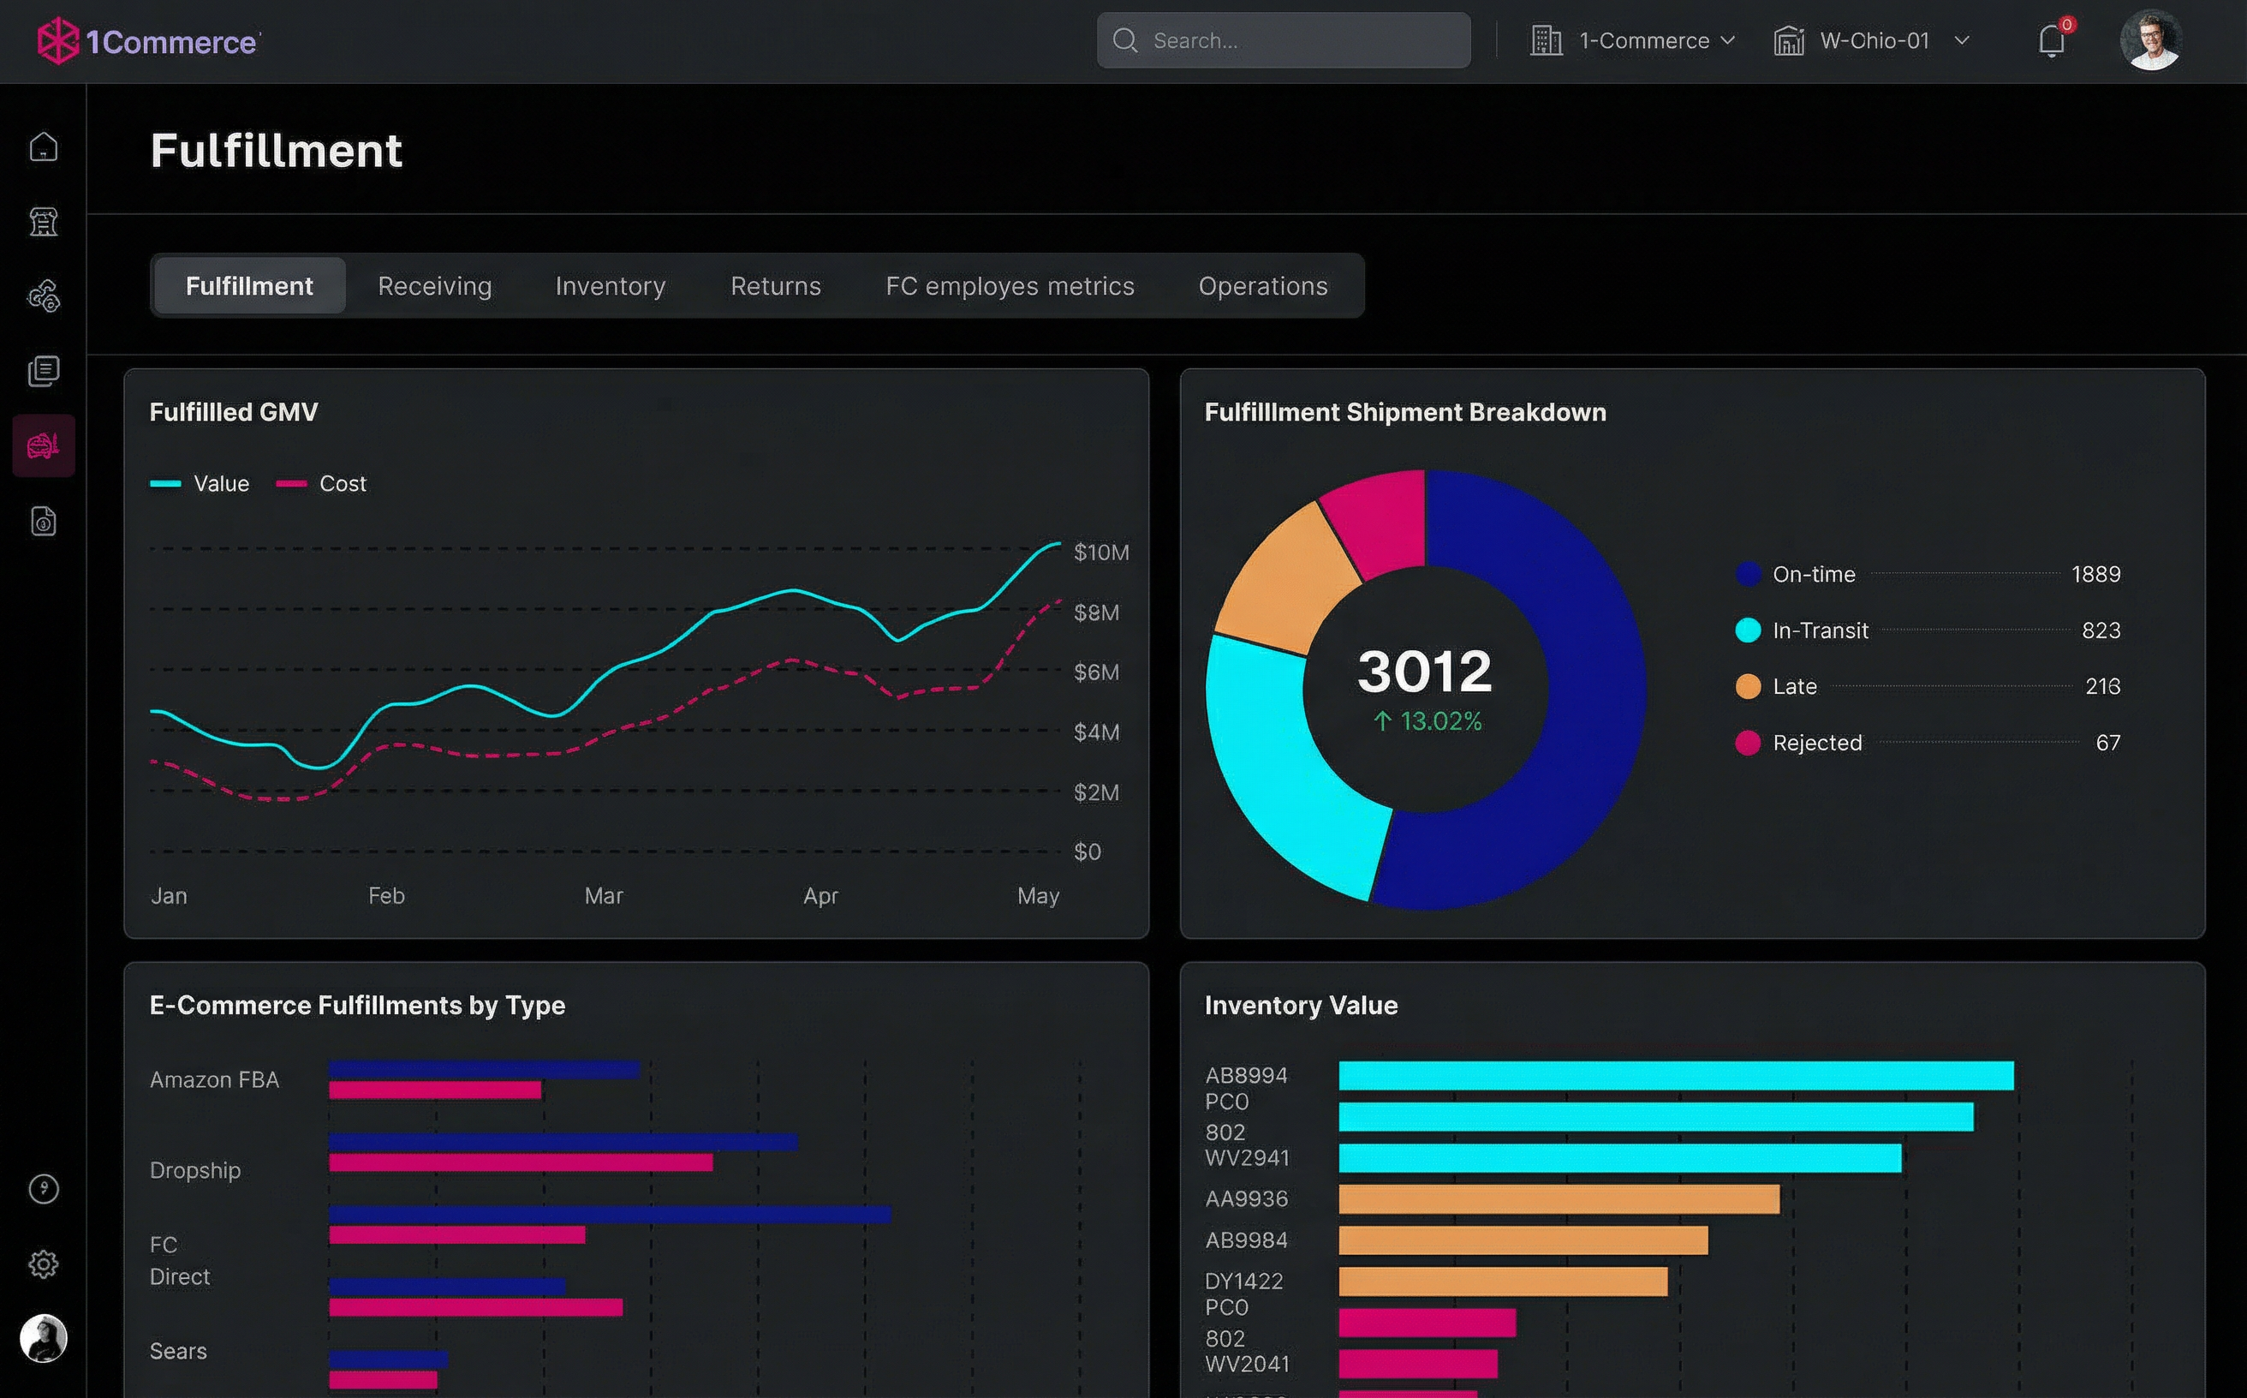This screenshot has width=2247, height=1398.
Task: Open settings via the gear icon
Action: coord(44,1264)
